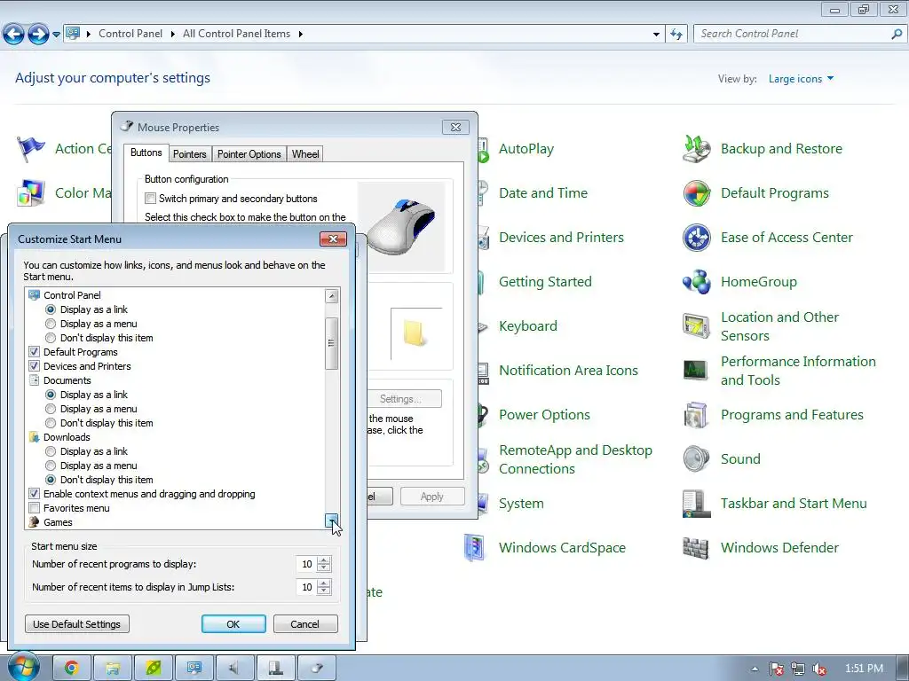The height and width of the screenshot is (681, 909).
Task: Click the Control Panel taskbar button
Action: pyautogui.click(x=194, y=669)
